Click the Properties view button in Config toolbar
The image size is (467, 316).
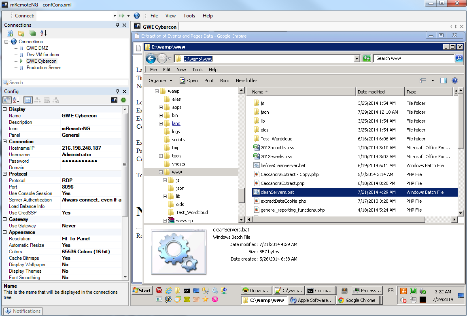tap(28, 100)
